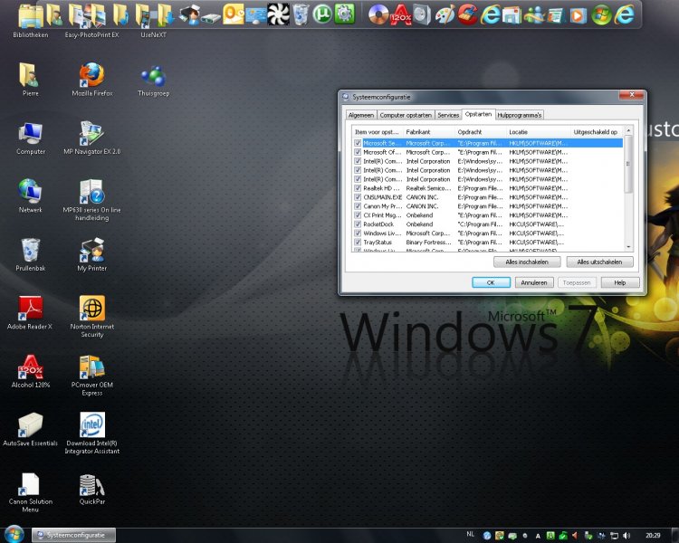Viewport: 679px width, 543px height.
Task: Open Outlook from the top dock
Action: pos(234,14)
